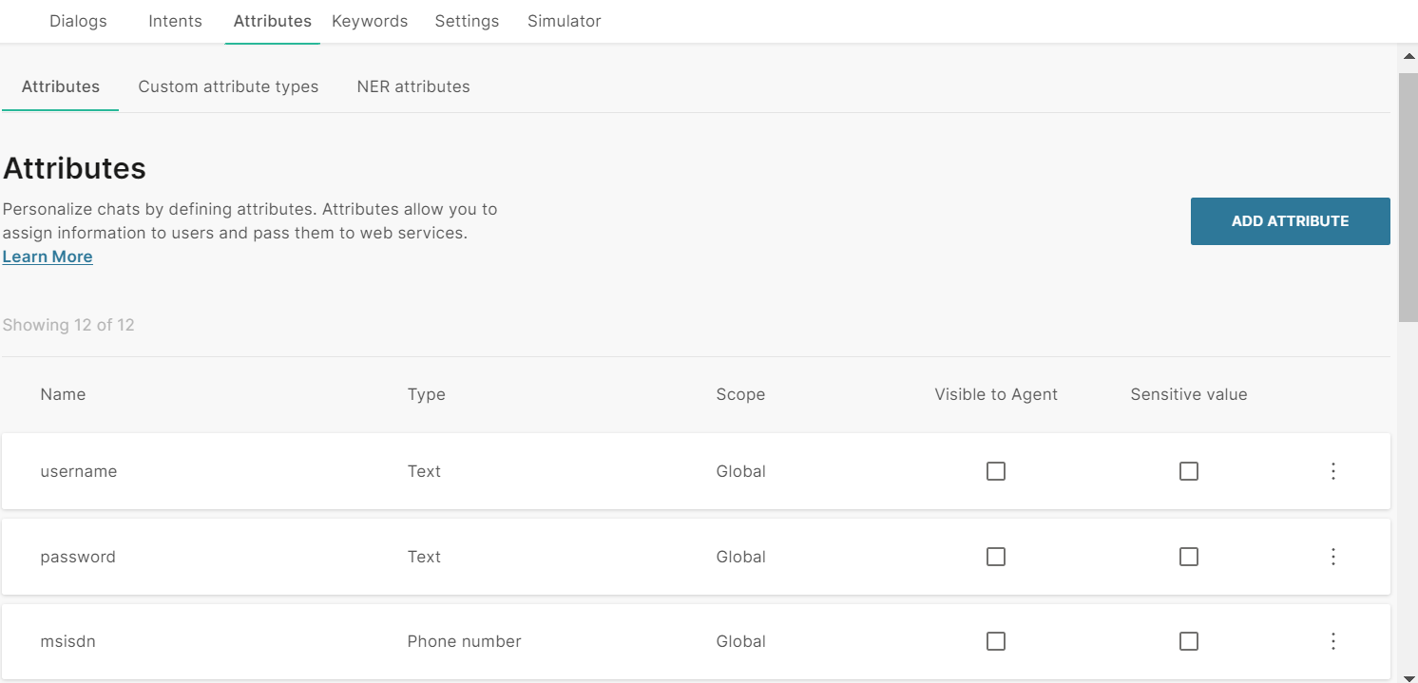Mark password as Sensitive value
This screenshot has width=1418, height=683.
pos(1188,557)
